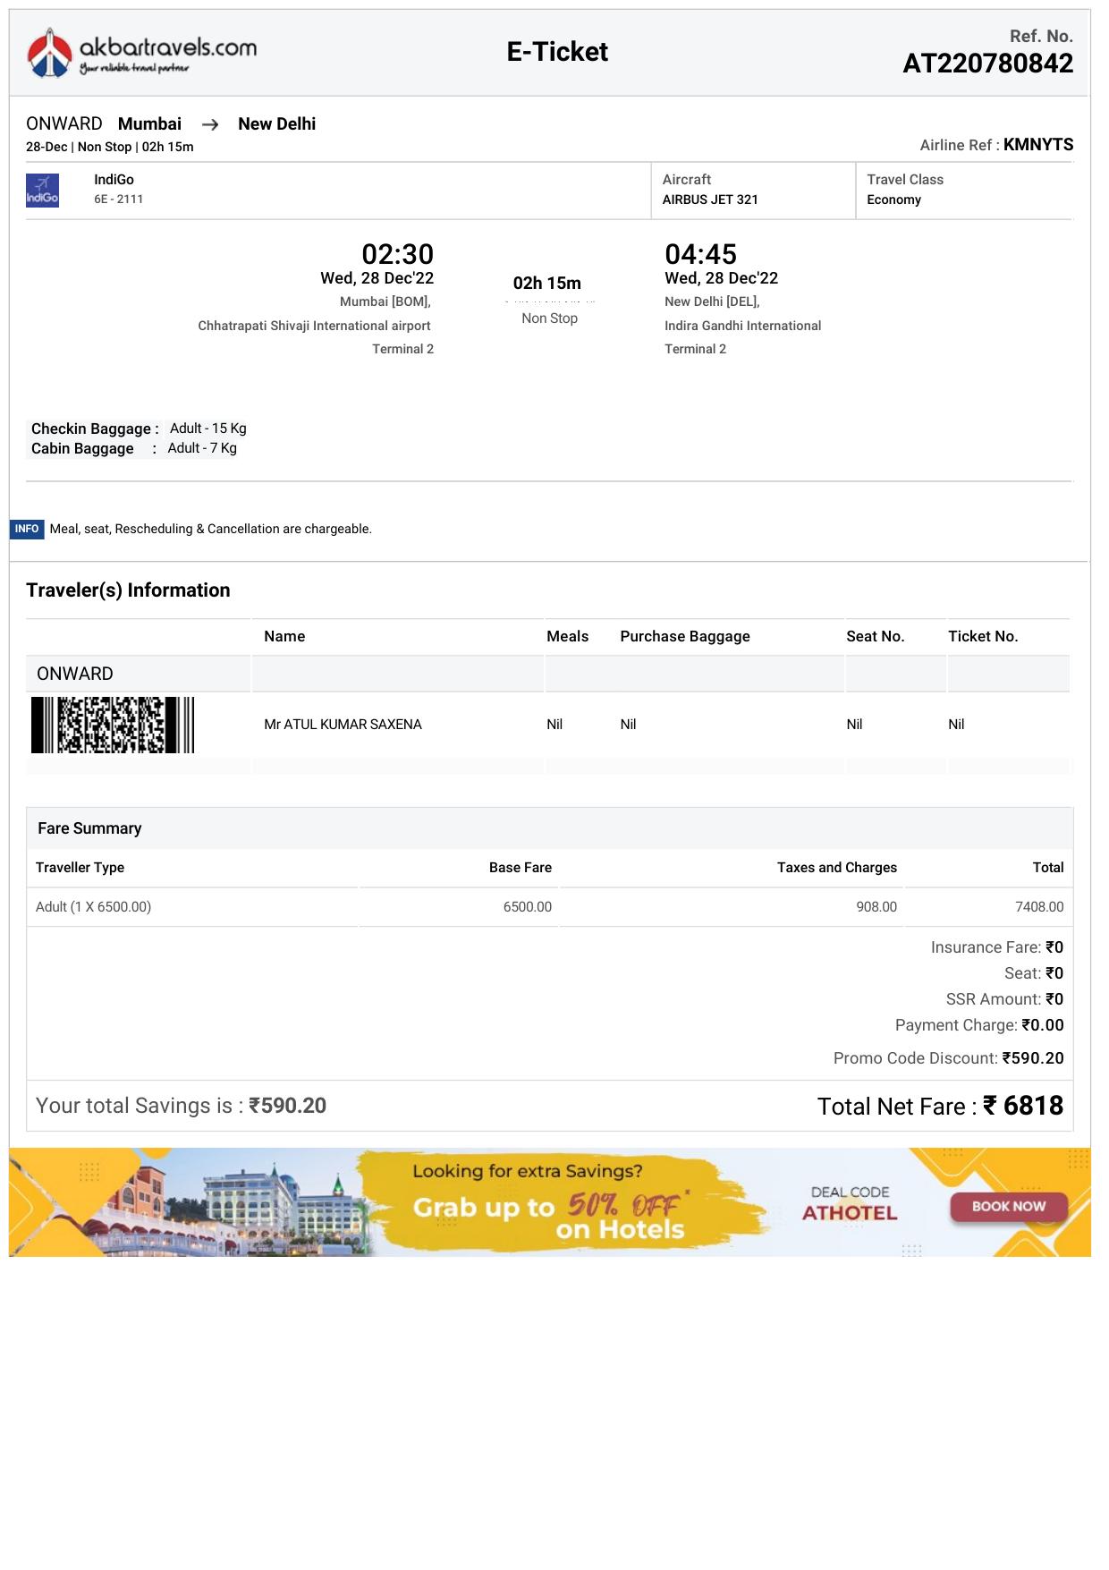Click the Promo Code Discount value

[x=1033, y=1058]
